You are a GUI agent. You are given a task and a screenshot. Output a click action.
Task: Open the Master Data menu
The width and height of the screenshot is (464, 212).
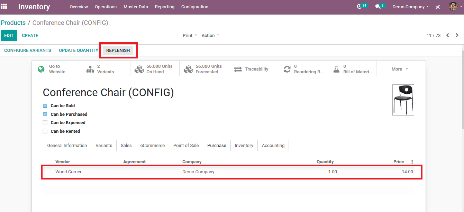(x=136, y=7)
